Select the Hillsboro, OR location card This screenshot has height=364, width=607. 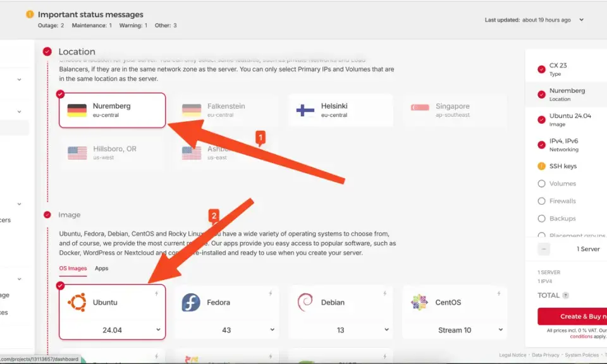(x=113, y=153)
